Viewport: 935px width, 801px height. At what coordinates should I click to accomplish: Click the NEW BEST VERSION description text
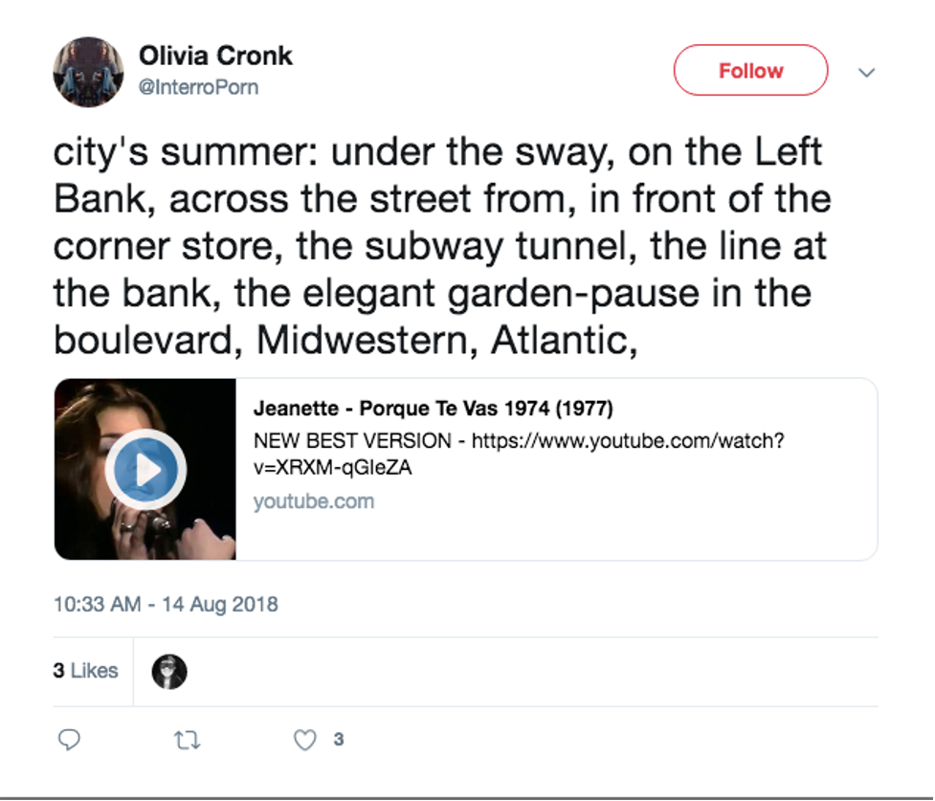click(x=352, y=441)
